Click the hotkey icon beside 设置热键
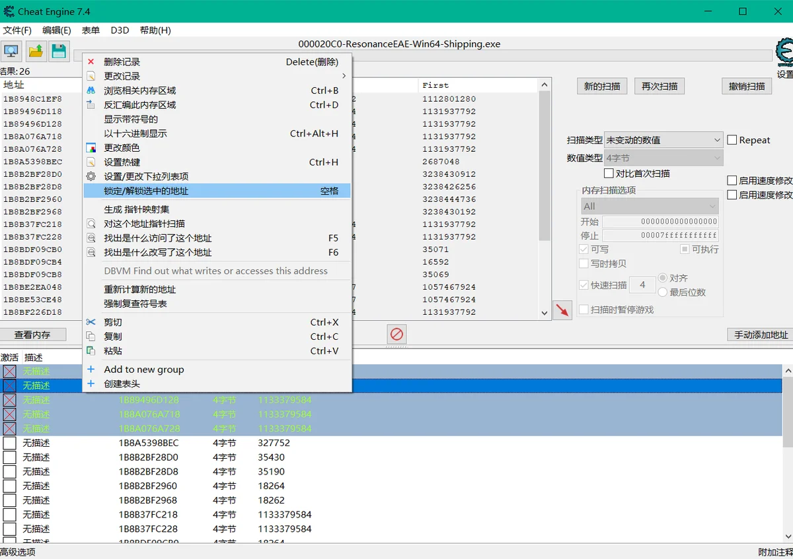The width and height of the screenshot is (793, 559). (91, 162)
